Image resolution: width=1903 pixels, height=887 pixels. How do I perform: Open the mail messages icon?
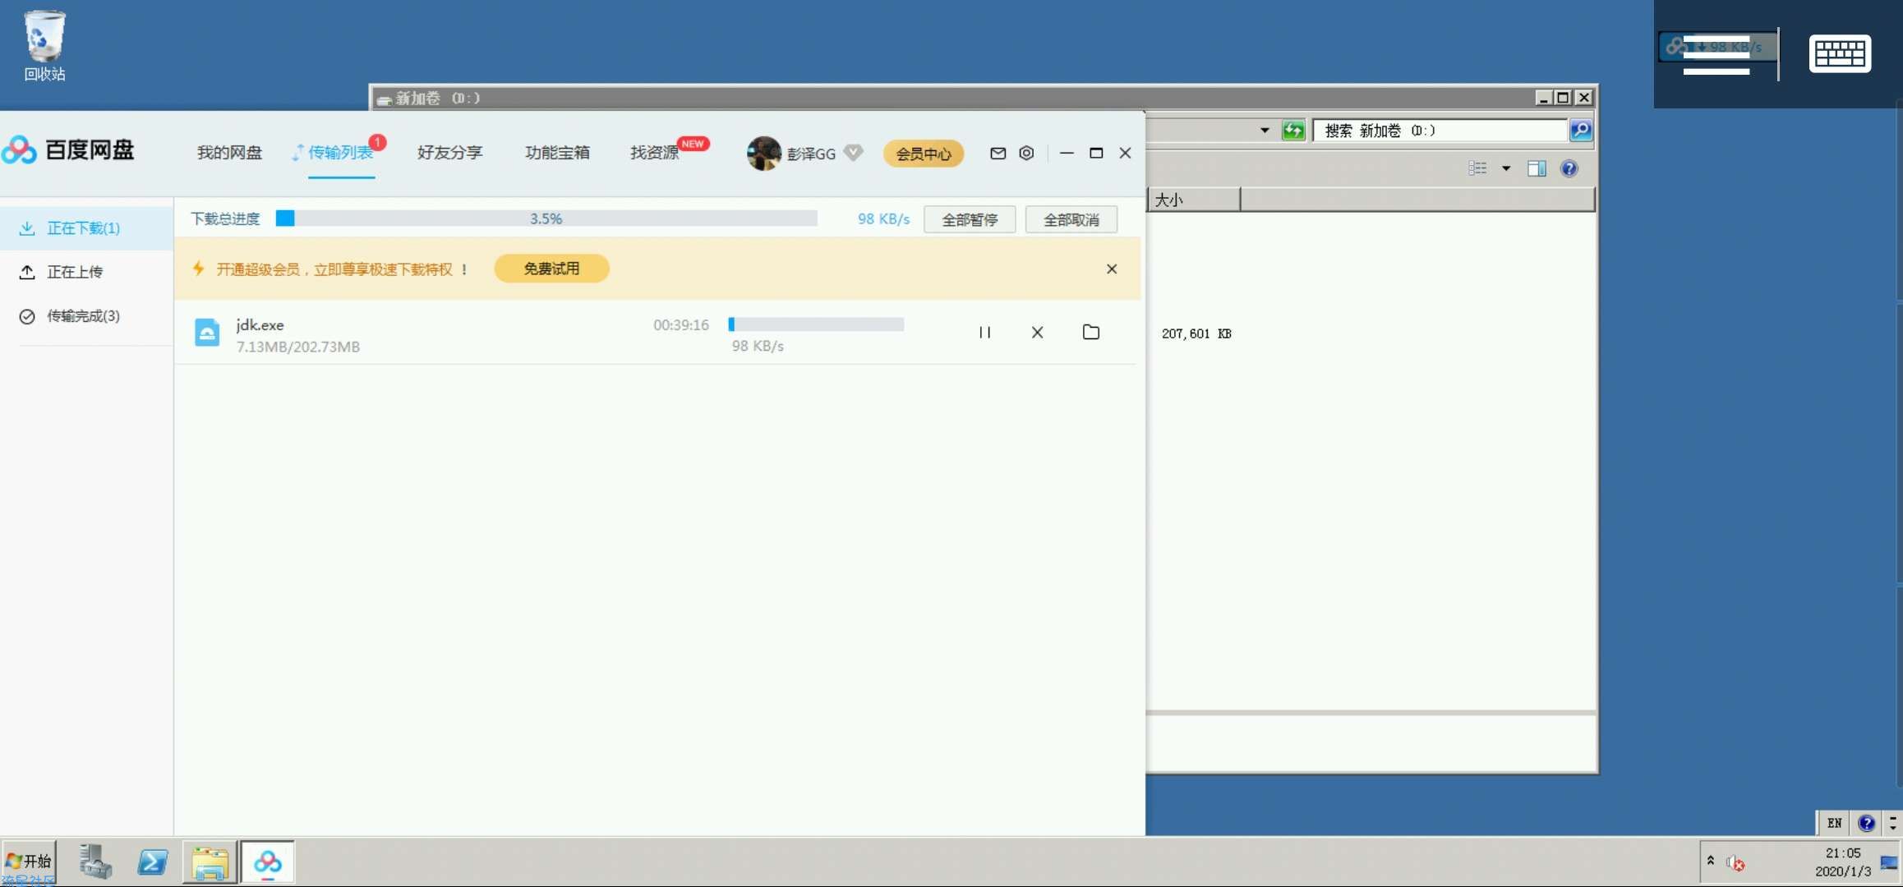pyautogui.click(x=998, y=153)
